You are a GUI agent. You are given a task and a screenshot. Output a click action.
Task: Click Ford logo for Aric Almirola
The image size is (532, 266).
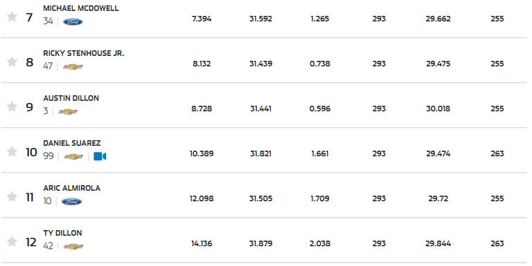(71, 202)
